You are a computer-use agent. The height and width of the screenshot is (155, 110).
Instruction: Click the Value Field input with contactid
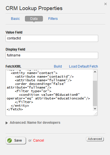(52, 38)
